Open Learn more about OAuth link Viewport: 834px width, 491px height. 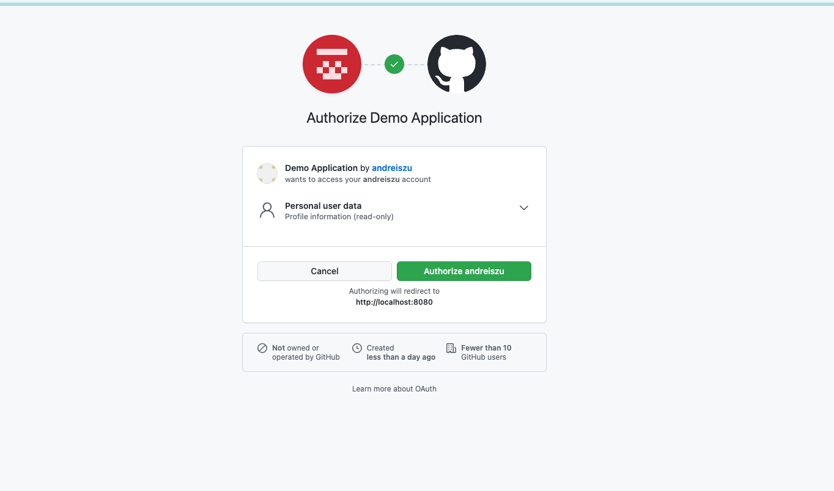(x=394, y=389)
